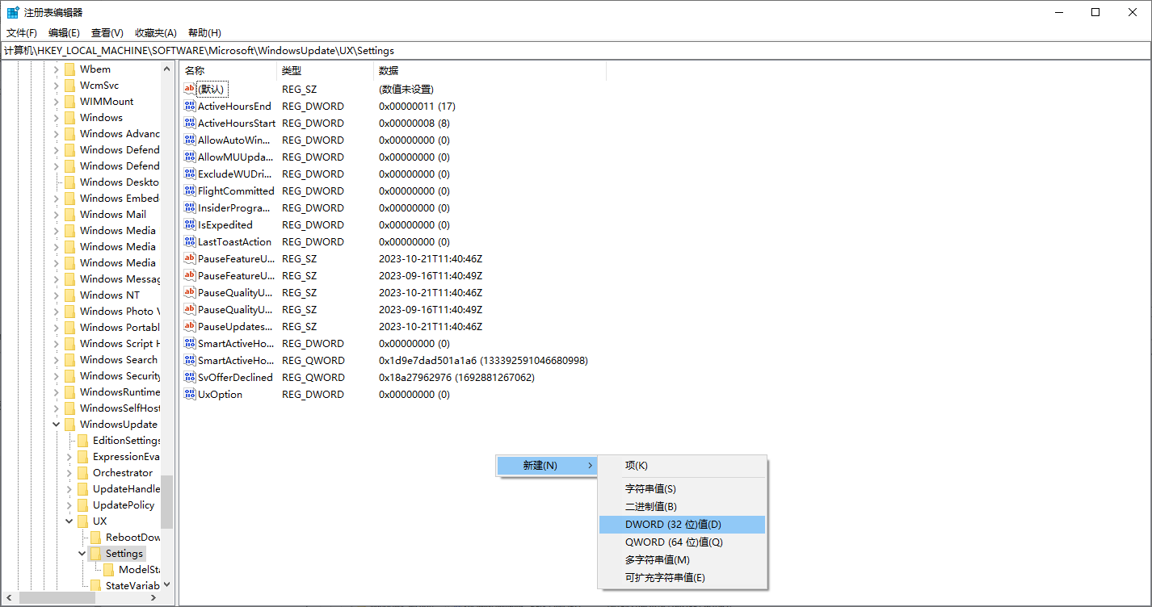Click the Orchestrator folder icon
1152x607 pixels.
tap(82, 472)
